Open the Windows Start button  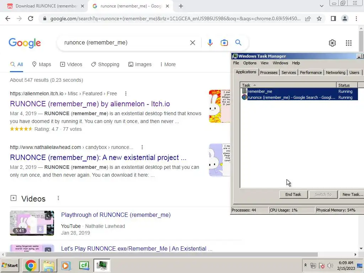click(10, 265)
